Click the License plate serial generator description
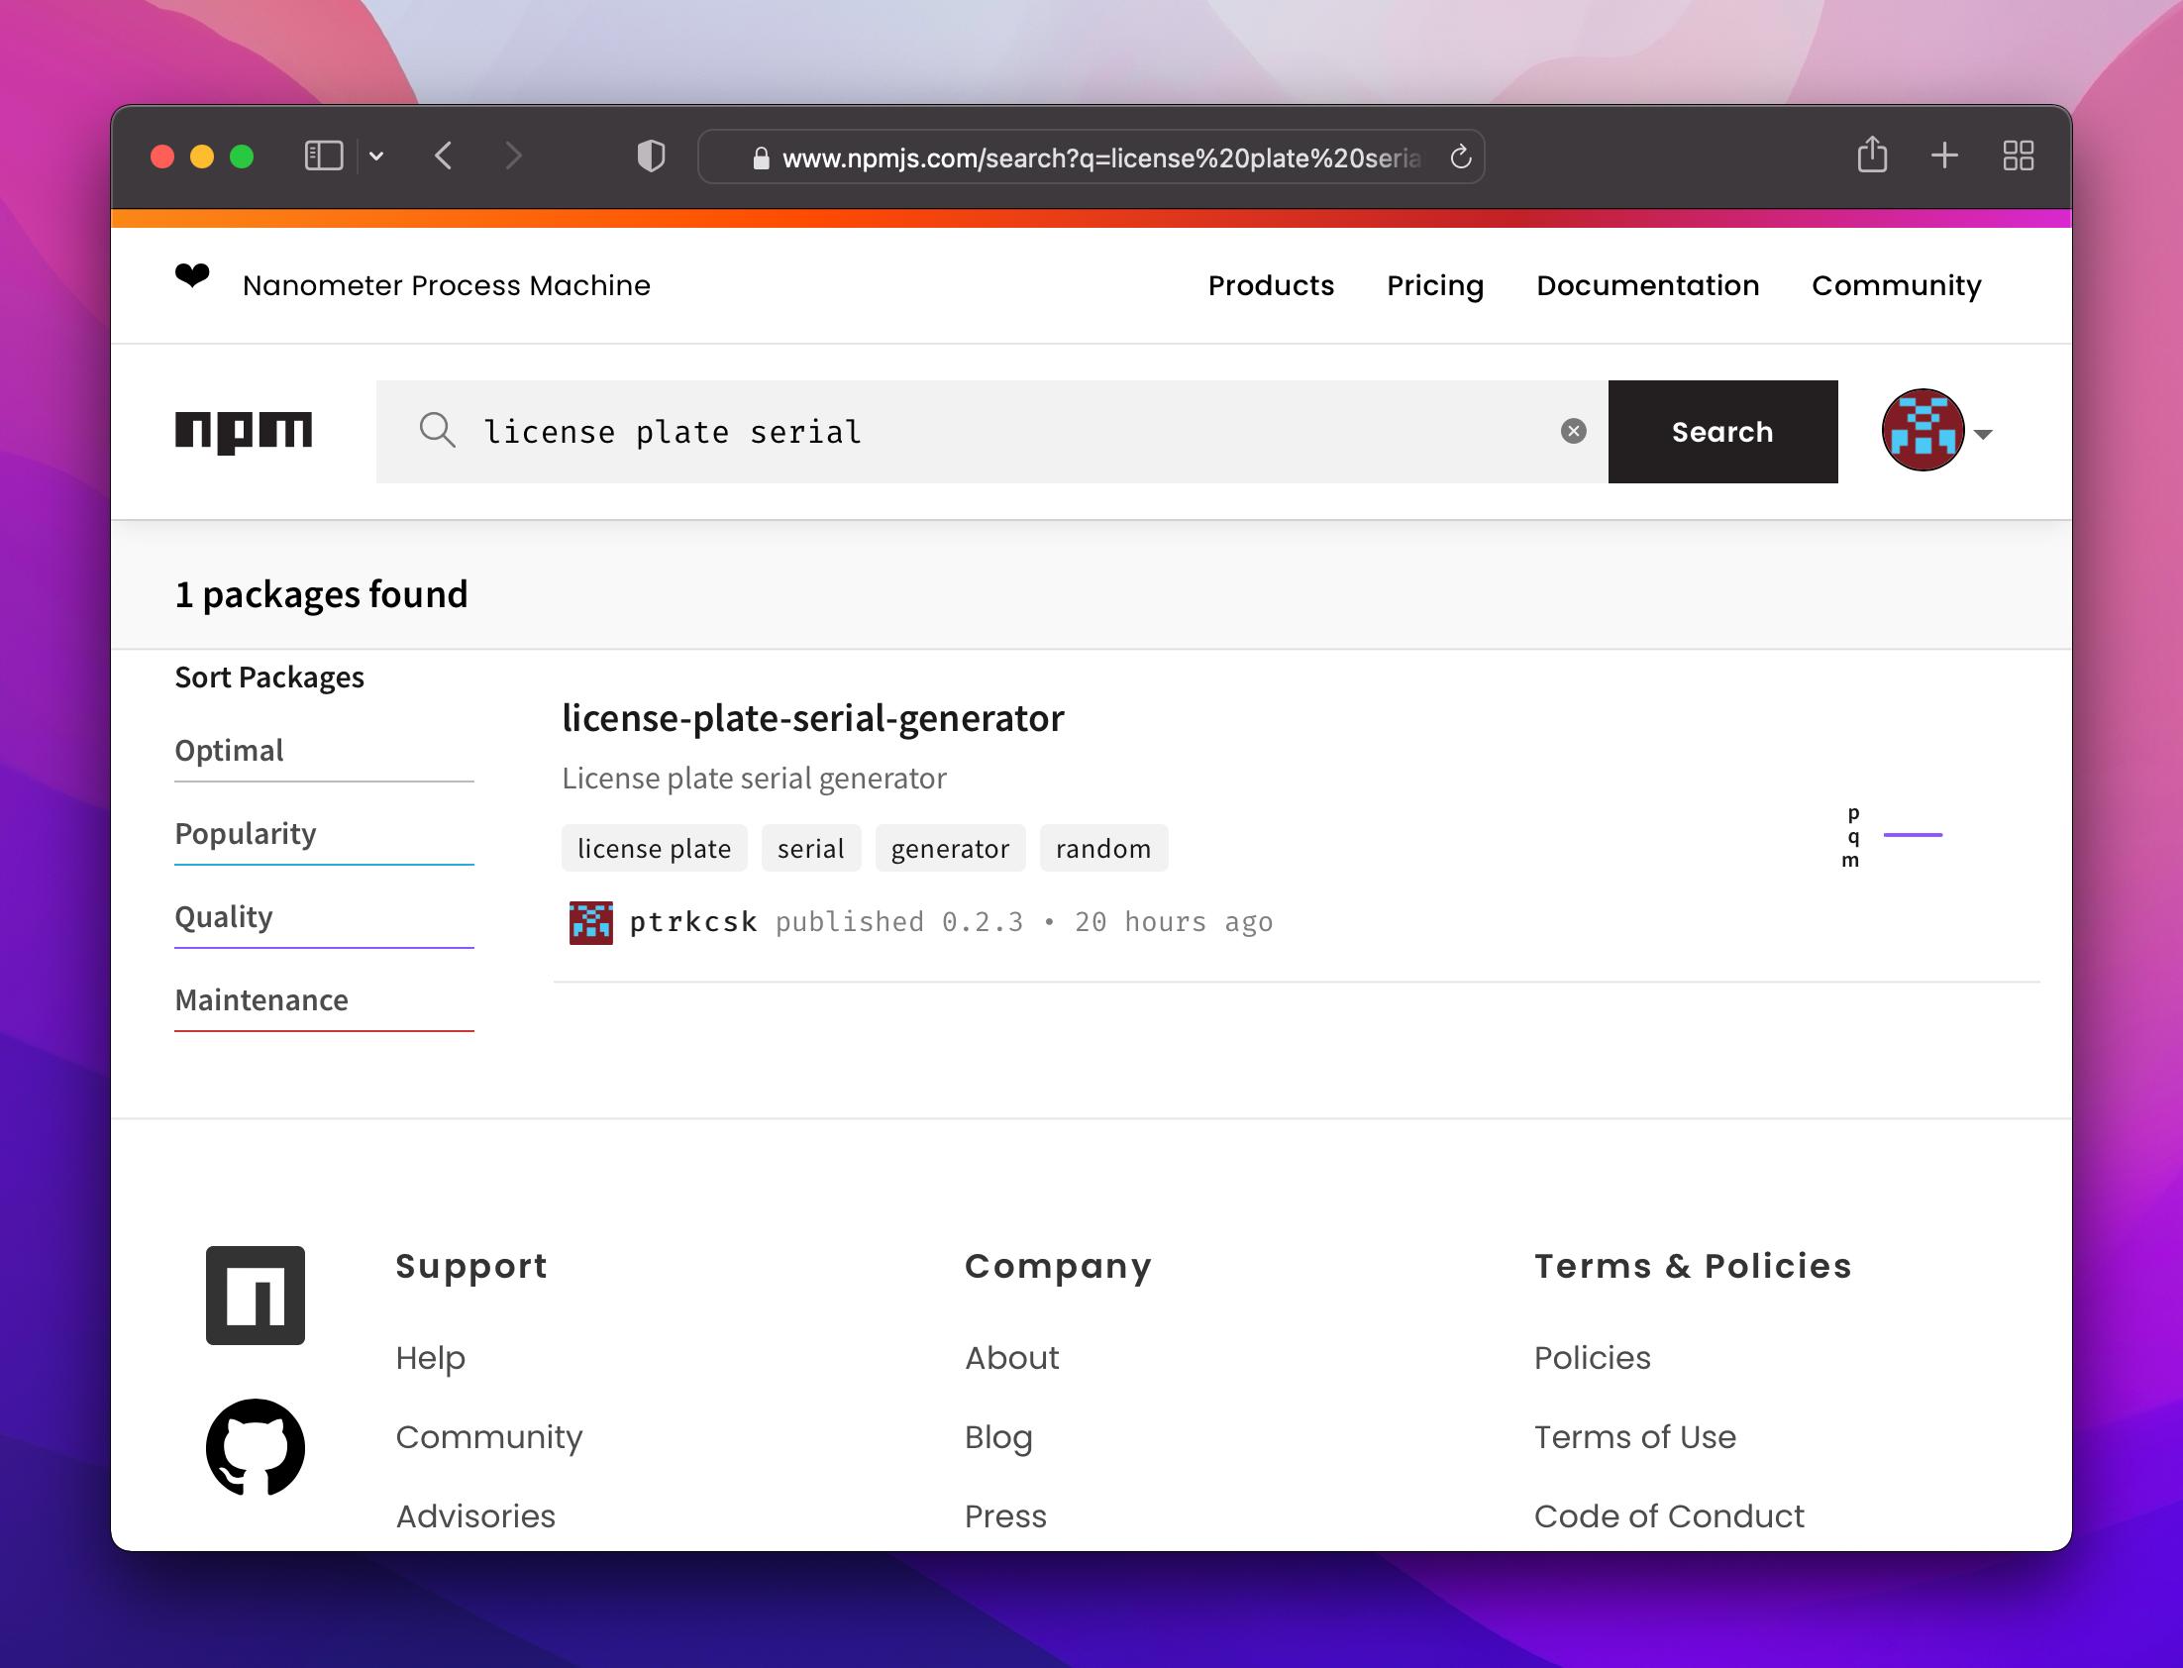Image resolution: width=2183 pixels, height=1668 pixels. click(x=754, y=779)
